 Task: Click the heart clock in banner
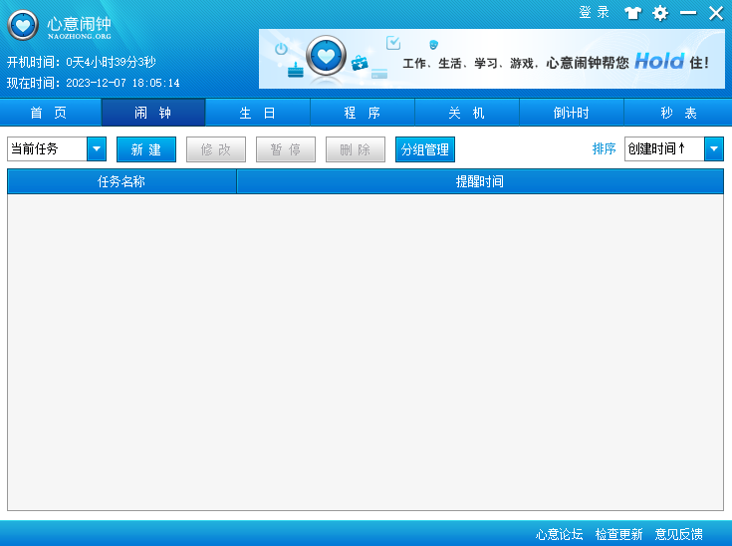tap(326, 56)
